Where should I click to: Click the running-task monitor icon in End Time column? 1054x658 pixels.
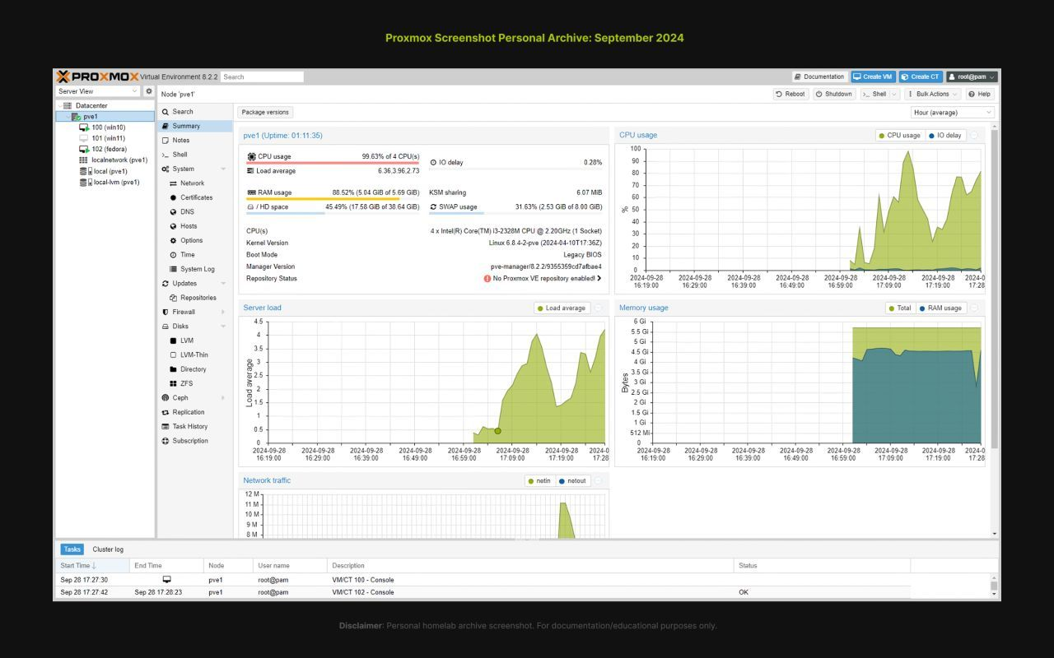coord(167,579)
